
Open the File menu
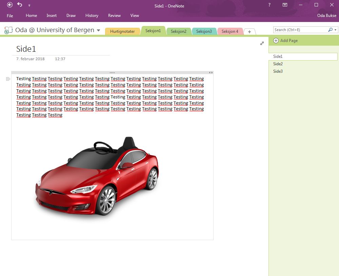pyautogui.click(x=10, y=16)
